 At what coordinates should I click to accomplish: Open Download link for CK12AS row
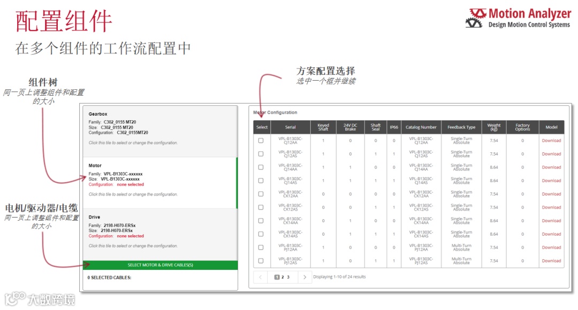pyautogui.click(x=551, y=207)
